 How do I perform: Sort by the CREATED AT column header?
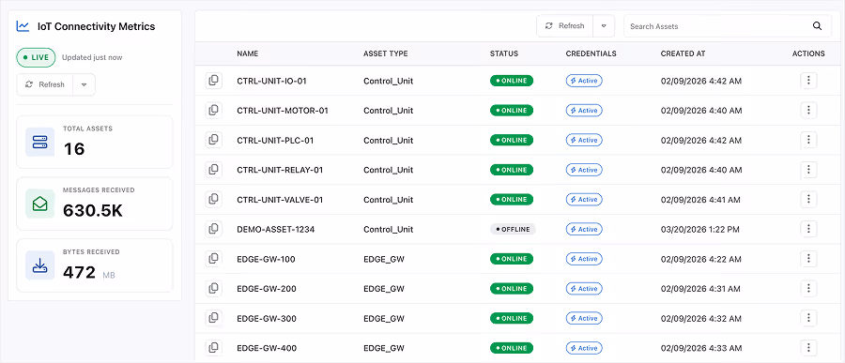(683, 53)
